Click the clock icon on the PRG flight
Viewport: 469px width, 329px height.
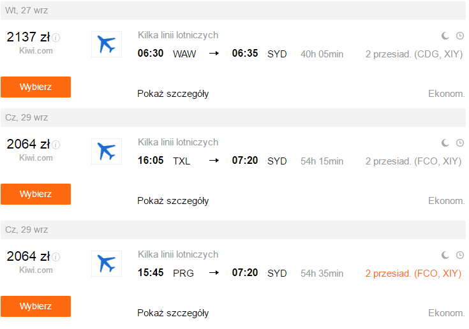460,255
